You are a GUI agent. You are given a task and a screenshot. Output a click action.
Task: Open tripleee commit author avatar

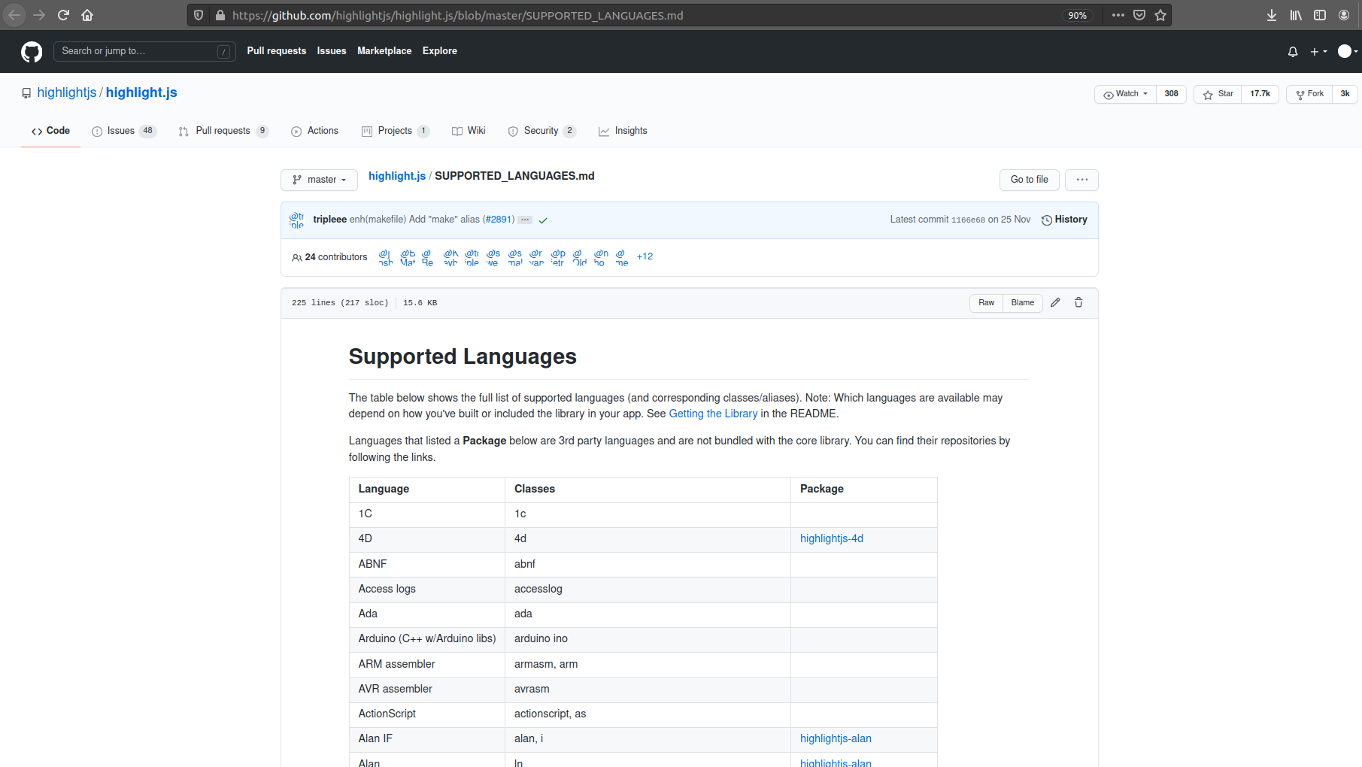tap(297, 220)
